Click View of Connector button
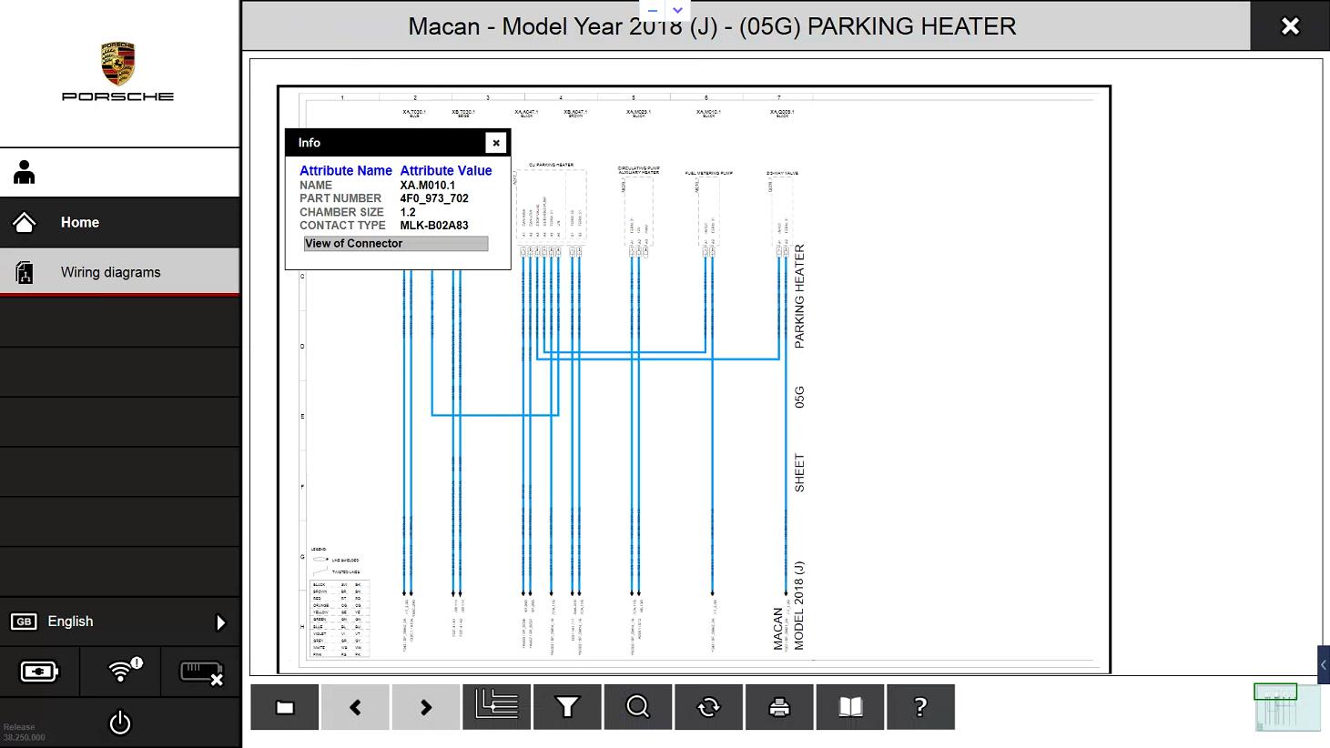The image size is (1330, 748). pos(396,244)
